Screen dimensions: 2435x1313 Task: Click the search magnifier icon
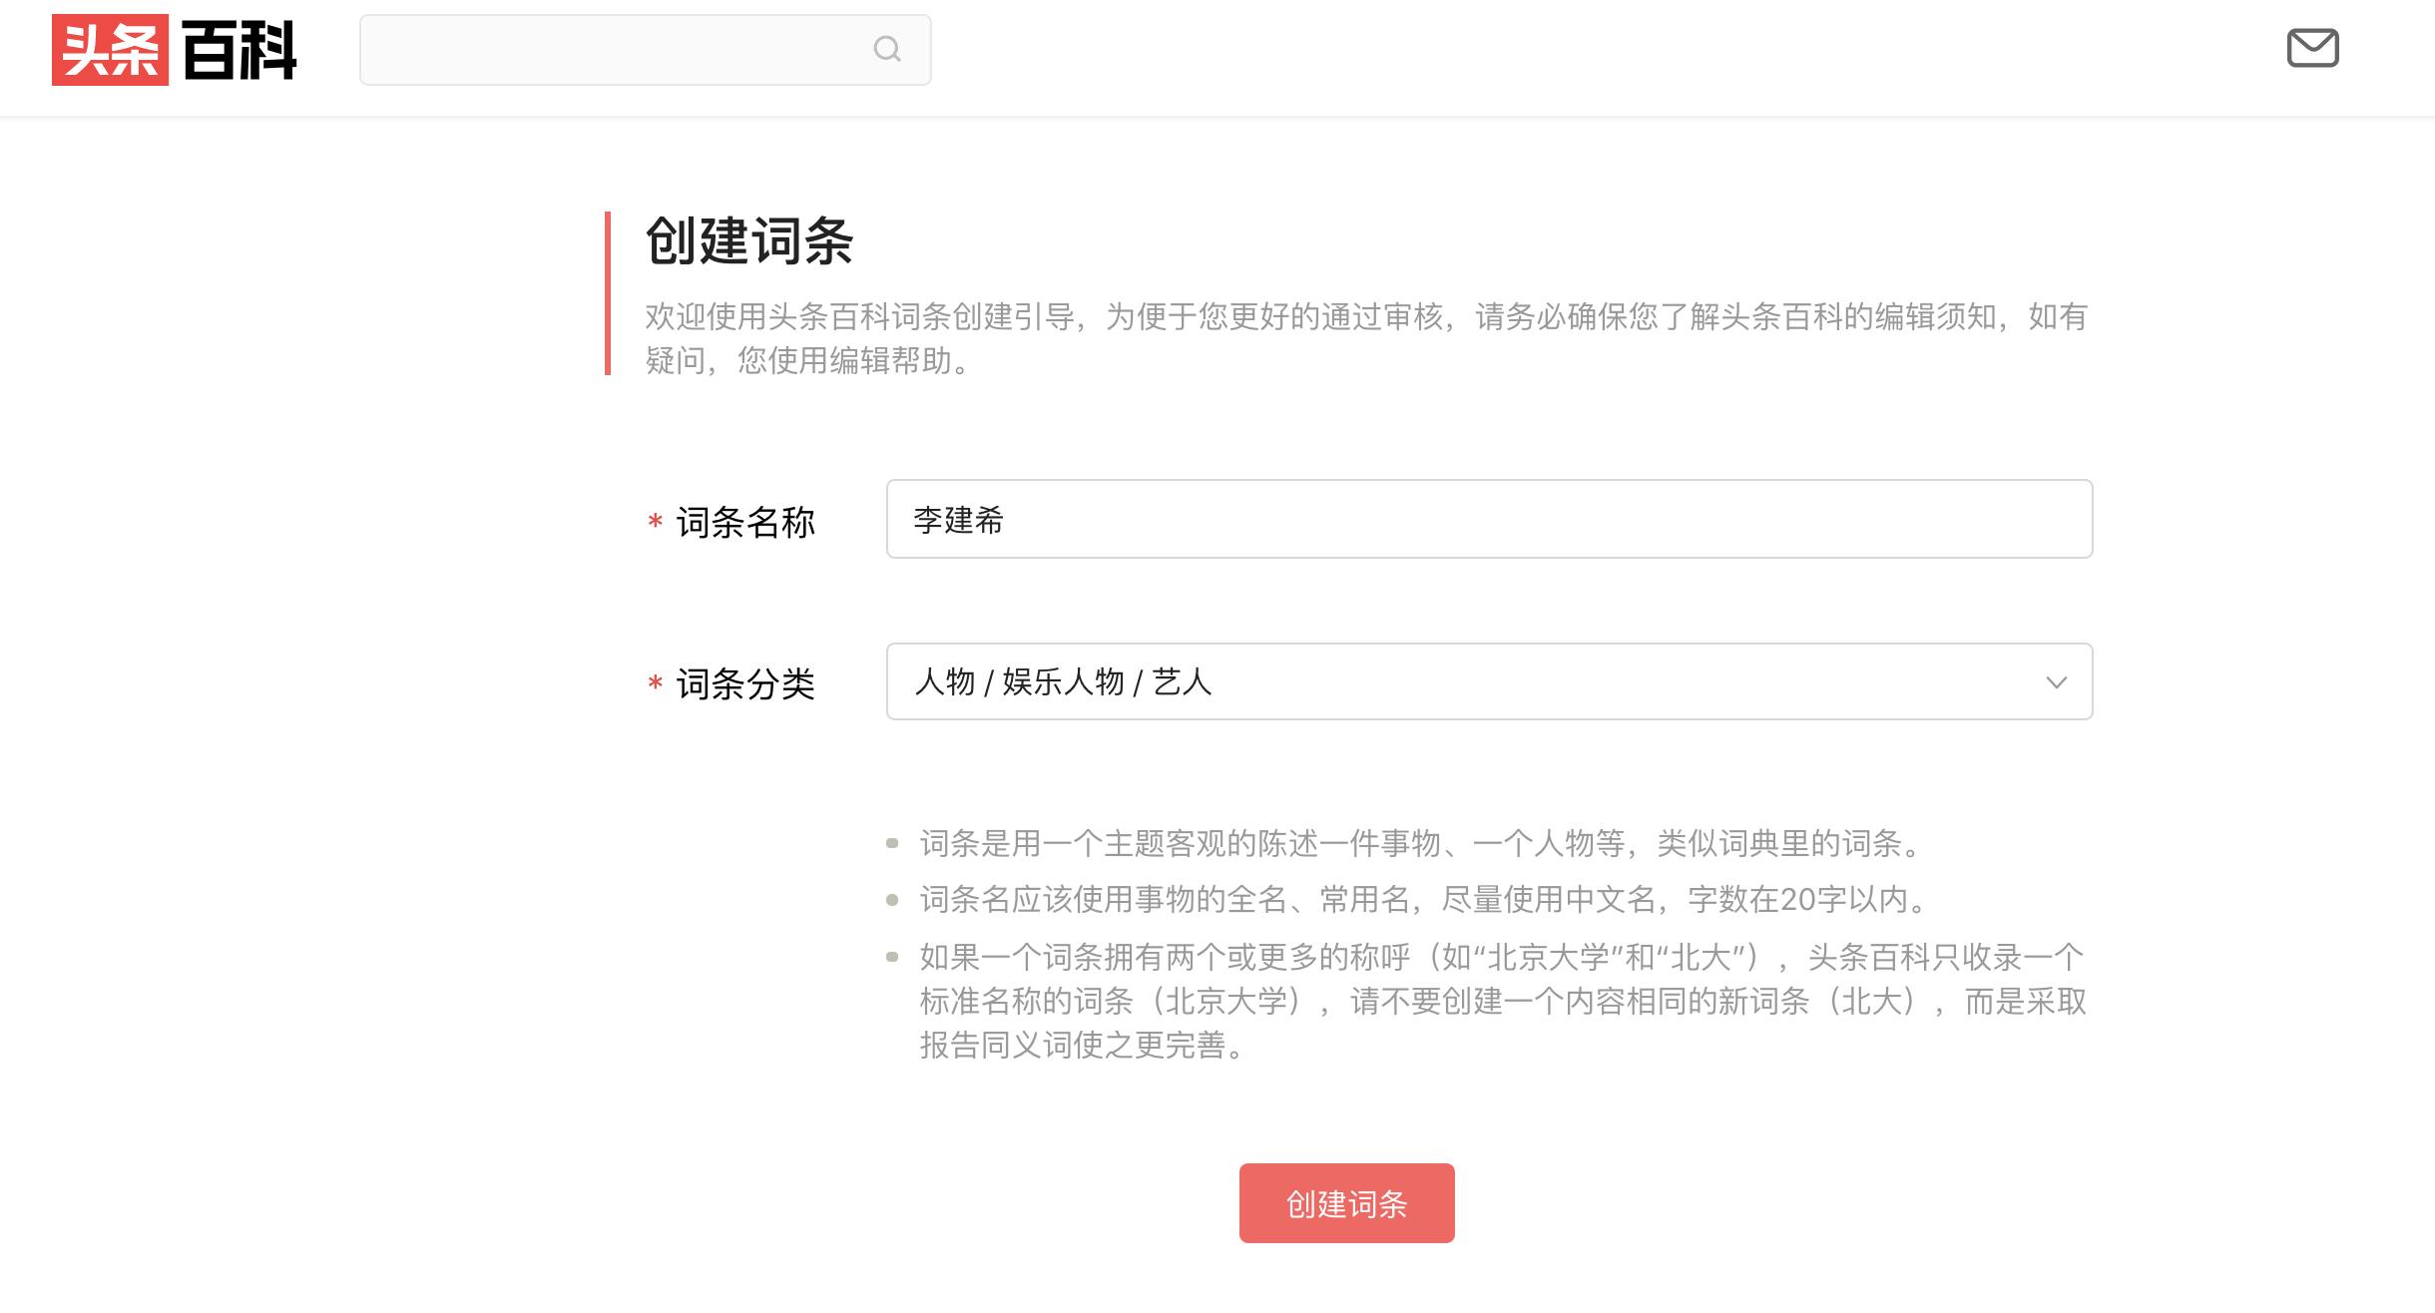(888, 50)
